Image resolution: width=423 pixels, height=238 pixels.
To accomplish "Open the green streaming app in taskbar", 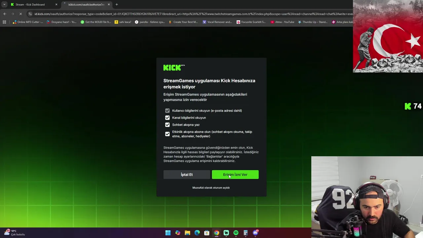I will click(x=226, y=233).
